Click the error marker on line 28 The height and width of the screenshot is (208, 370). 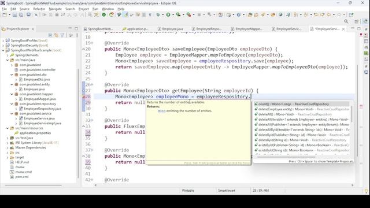(83, 96)
